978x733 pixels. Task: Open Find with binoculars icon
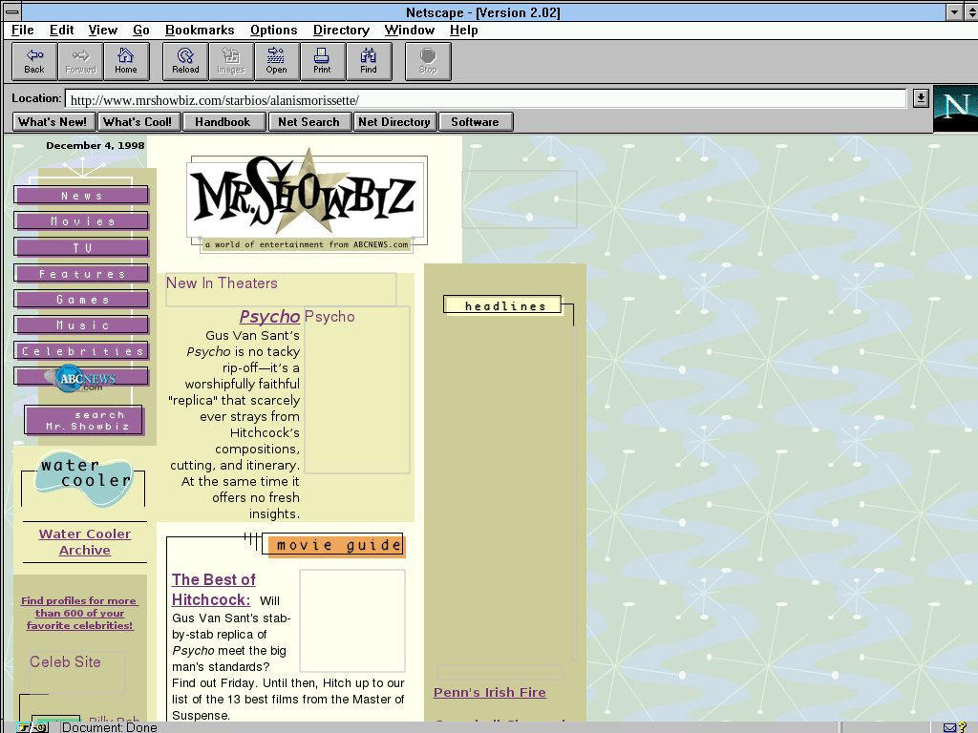(368, 61)
